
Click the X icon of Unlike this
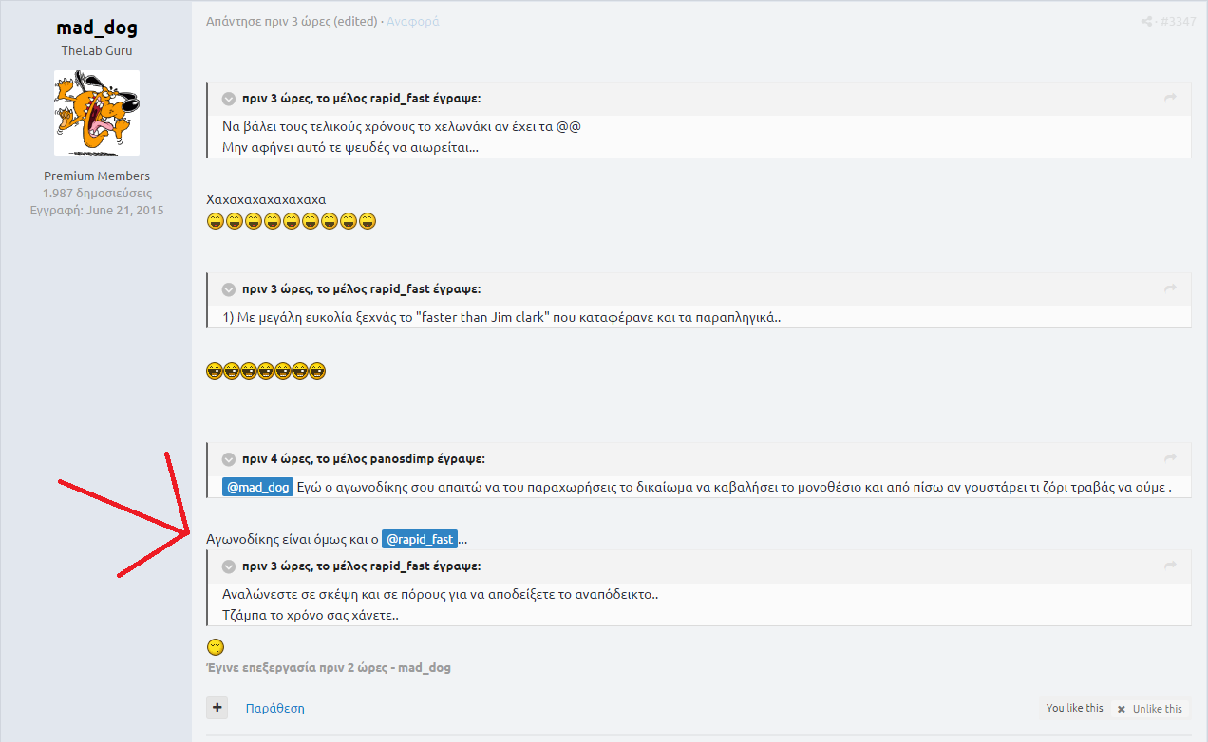point(1122,709)
